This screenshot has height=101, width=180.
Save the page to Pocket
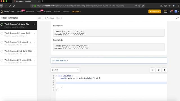tap(139, 6)
